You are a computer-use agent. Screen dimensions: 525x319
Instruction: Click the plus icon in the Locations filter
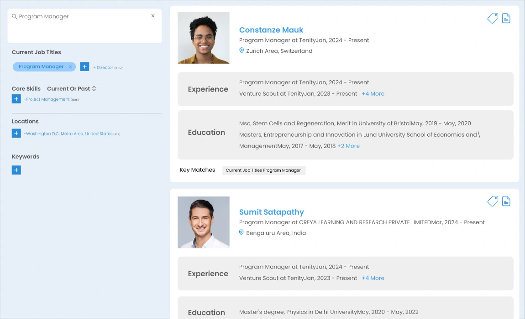[x=16, y=133]
